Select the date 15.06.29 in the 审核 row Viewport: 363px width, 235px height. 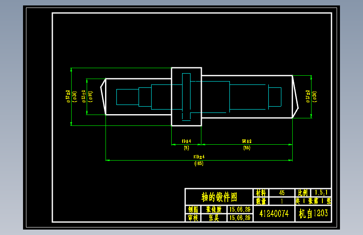(x=240, y=218)
